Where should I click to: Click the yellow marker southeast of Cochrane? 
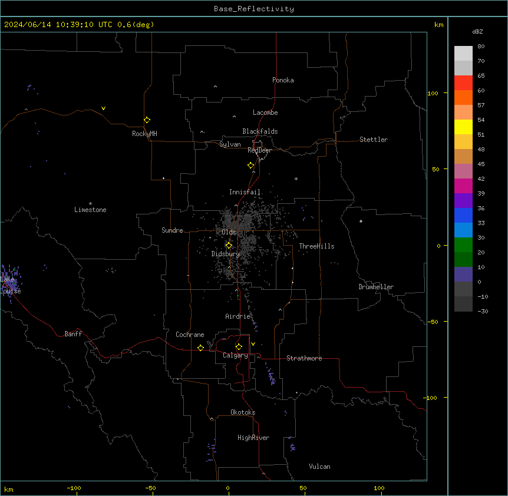coord(200,348)
